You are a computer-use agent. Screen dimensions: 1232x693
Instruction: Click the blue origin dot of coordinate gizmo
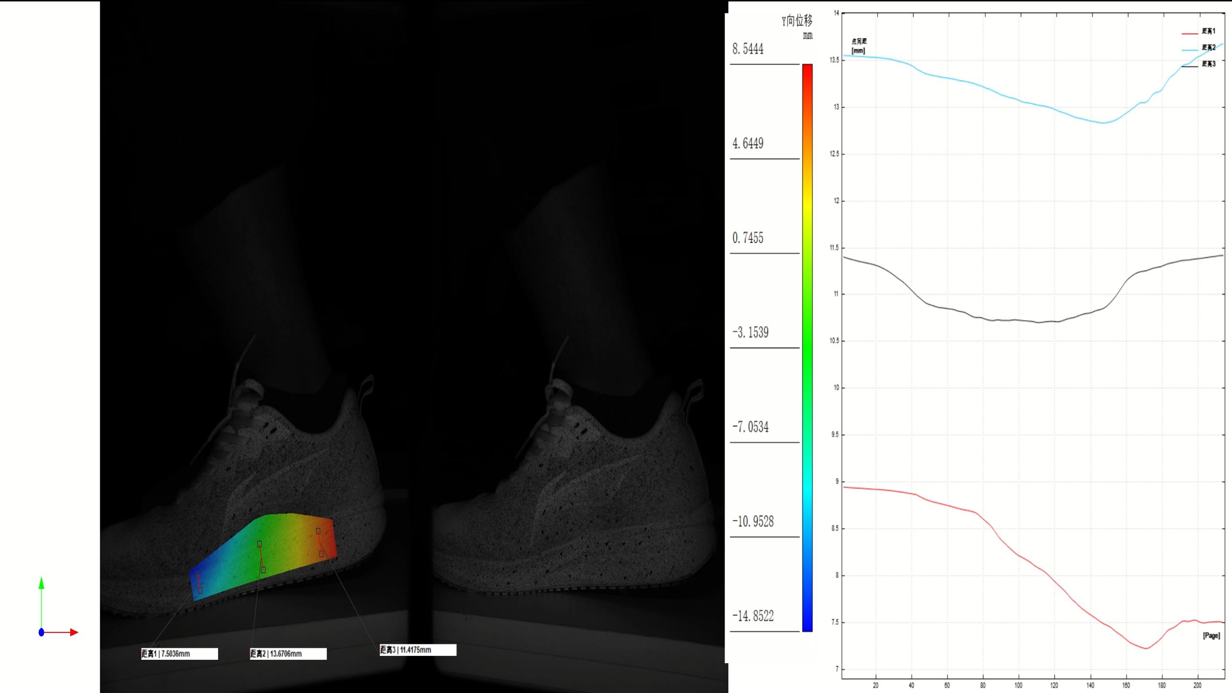[x=41, y=632]
